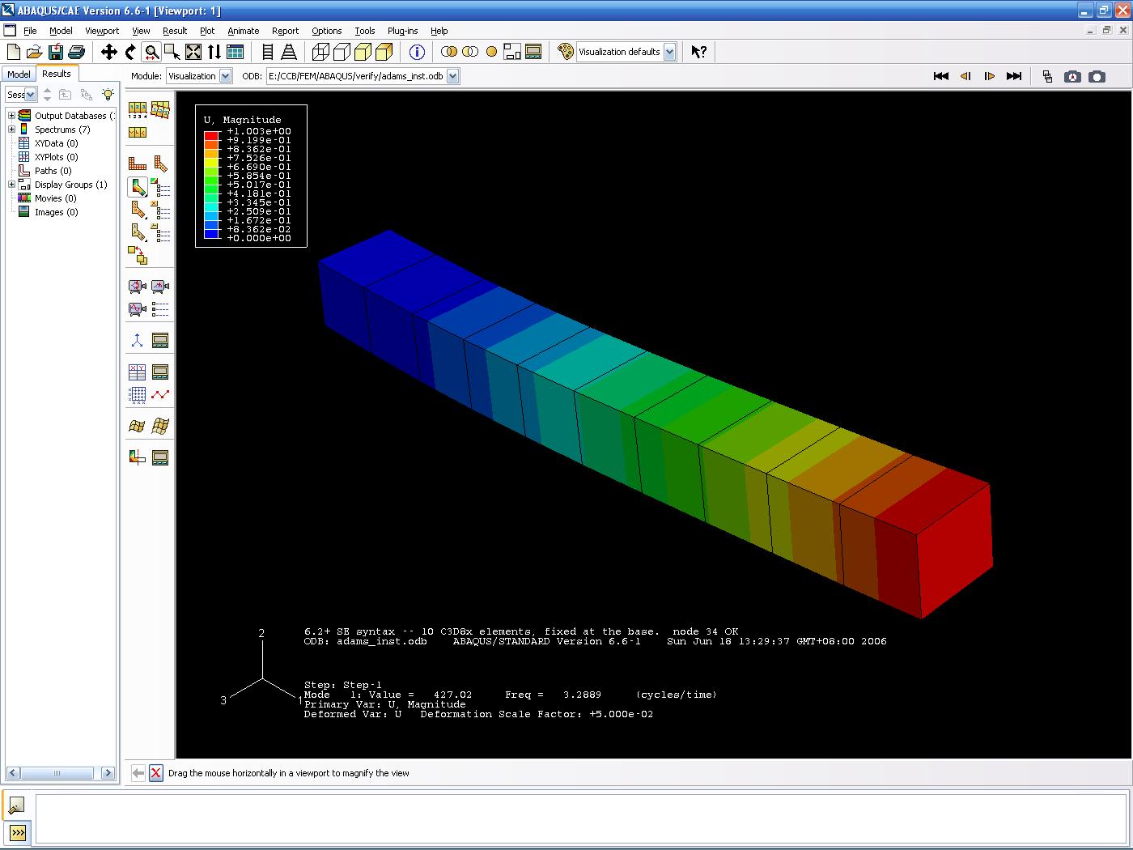Click the Cycle Views up-down arrows icon

coord(214,53)
